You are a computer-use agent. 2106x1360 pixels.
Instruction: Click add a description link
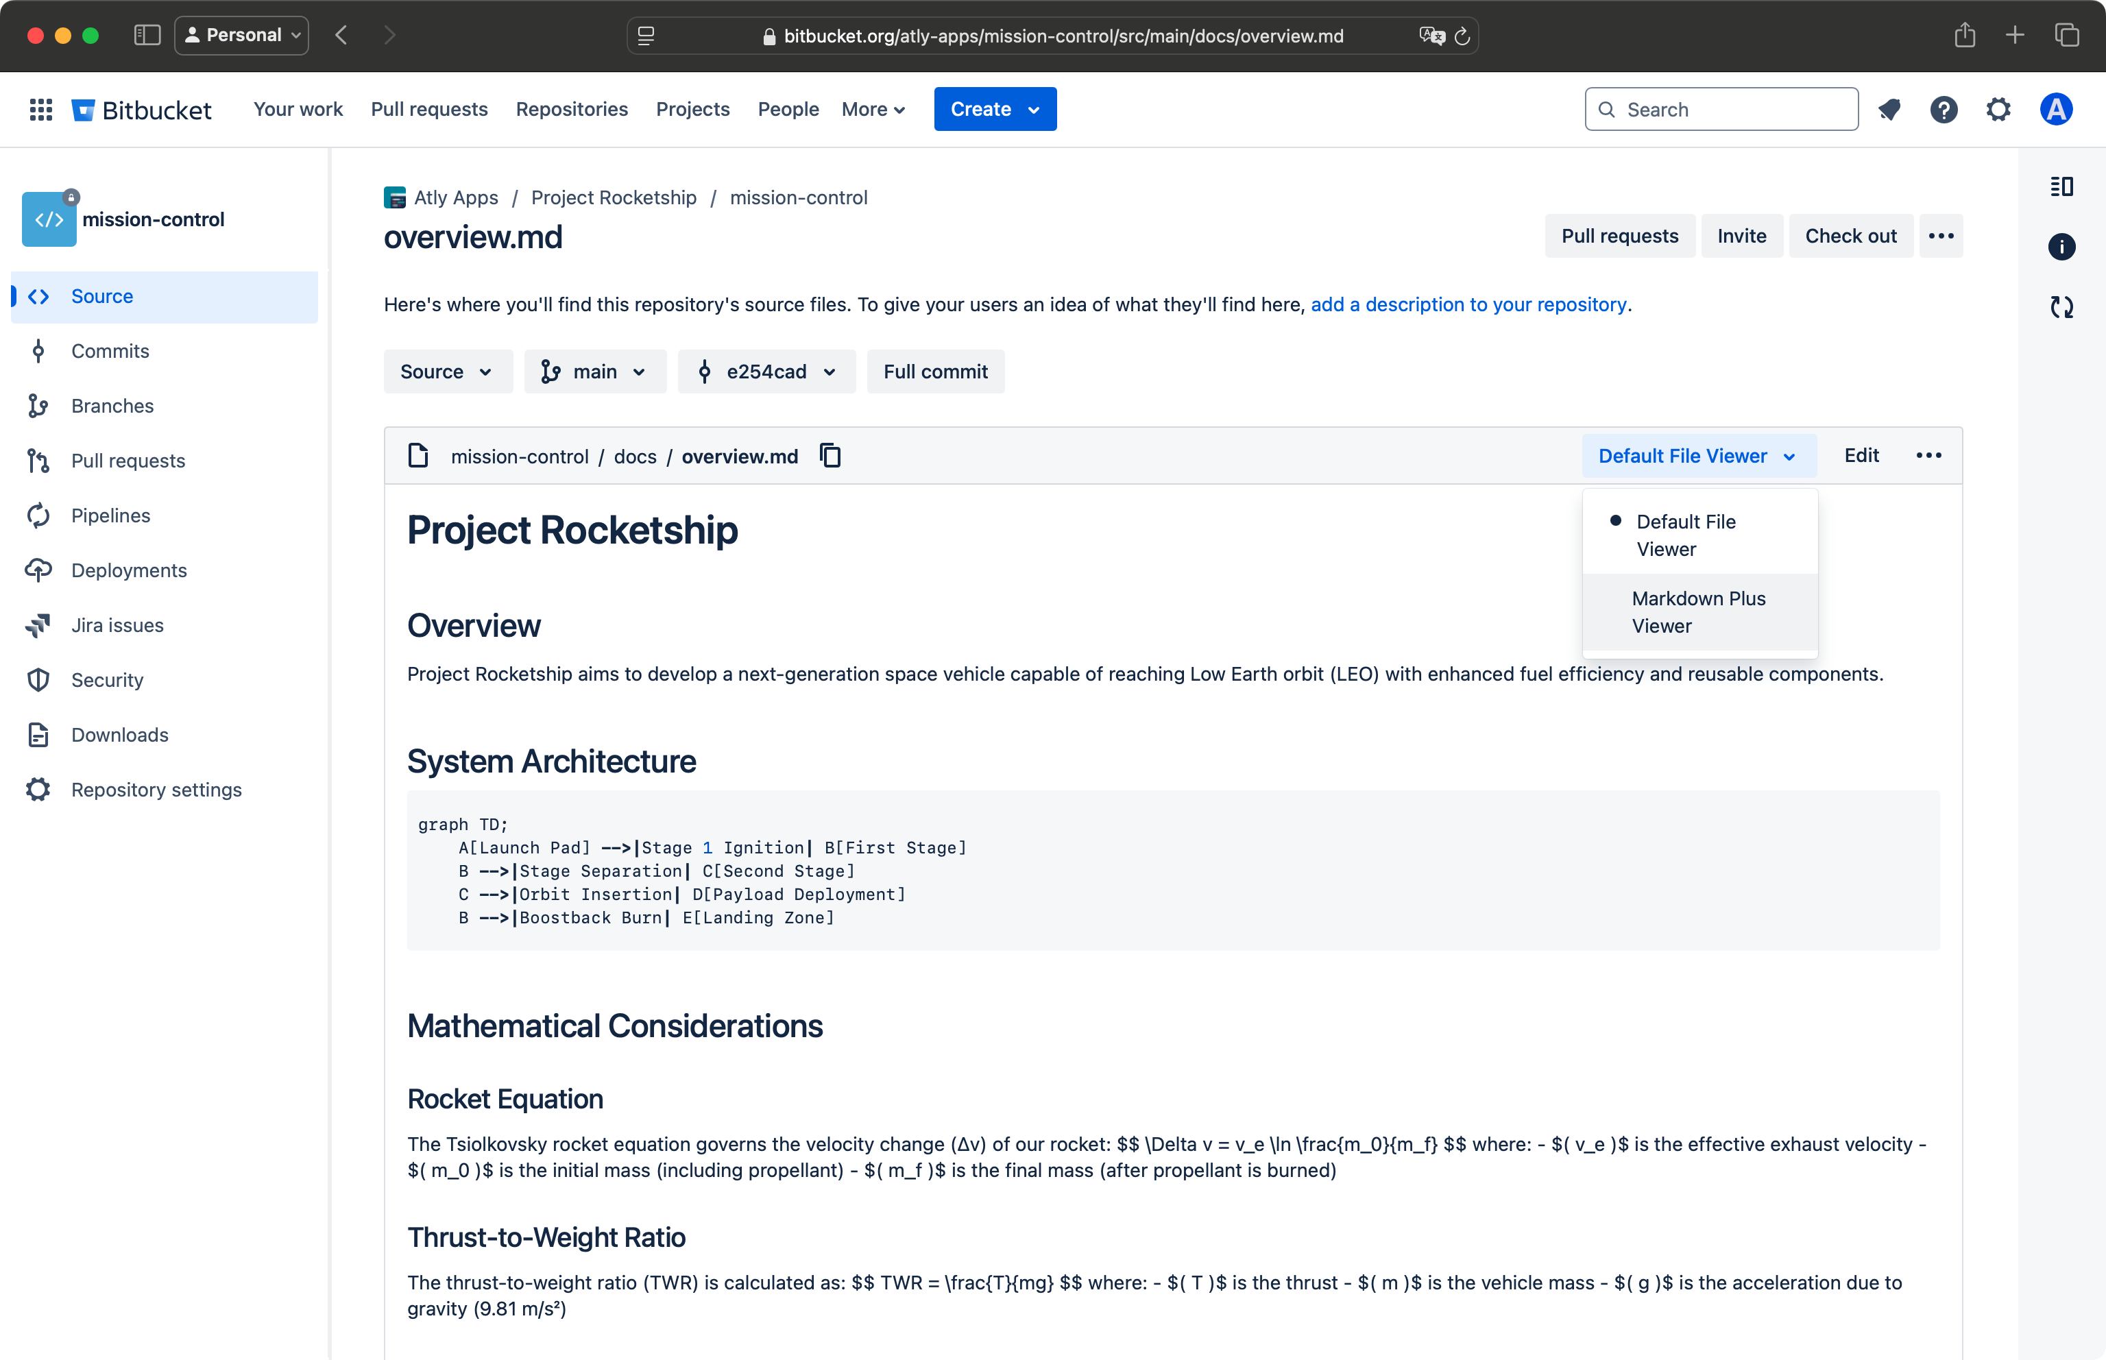(1468, 304)
